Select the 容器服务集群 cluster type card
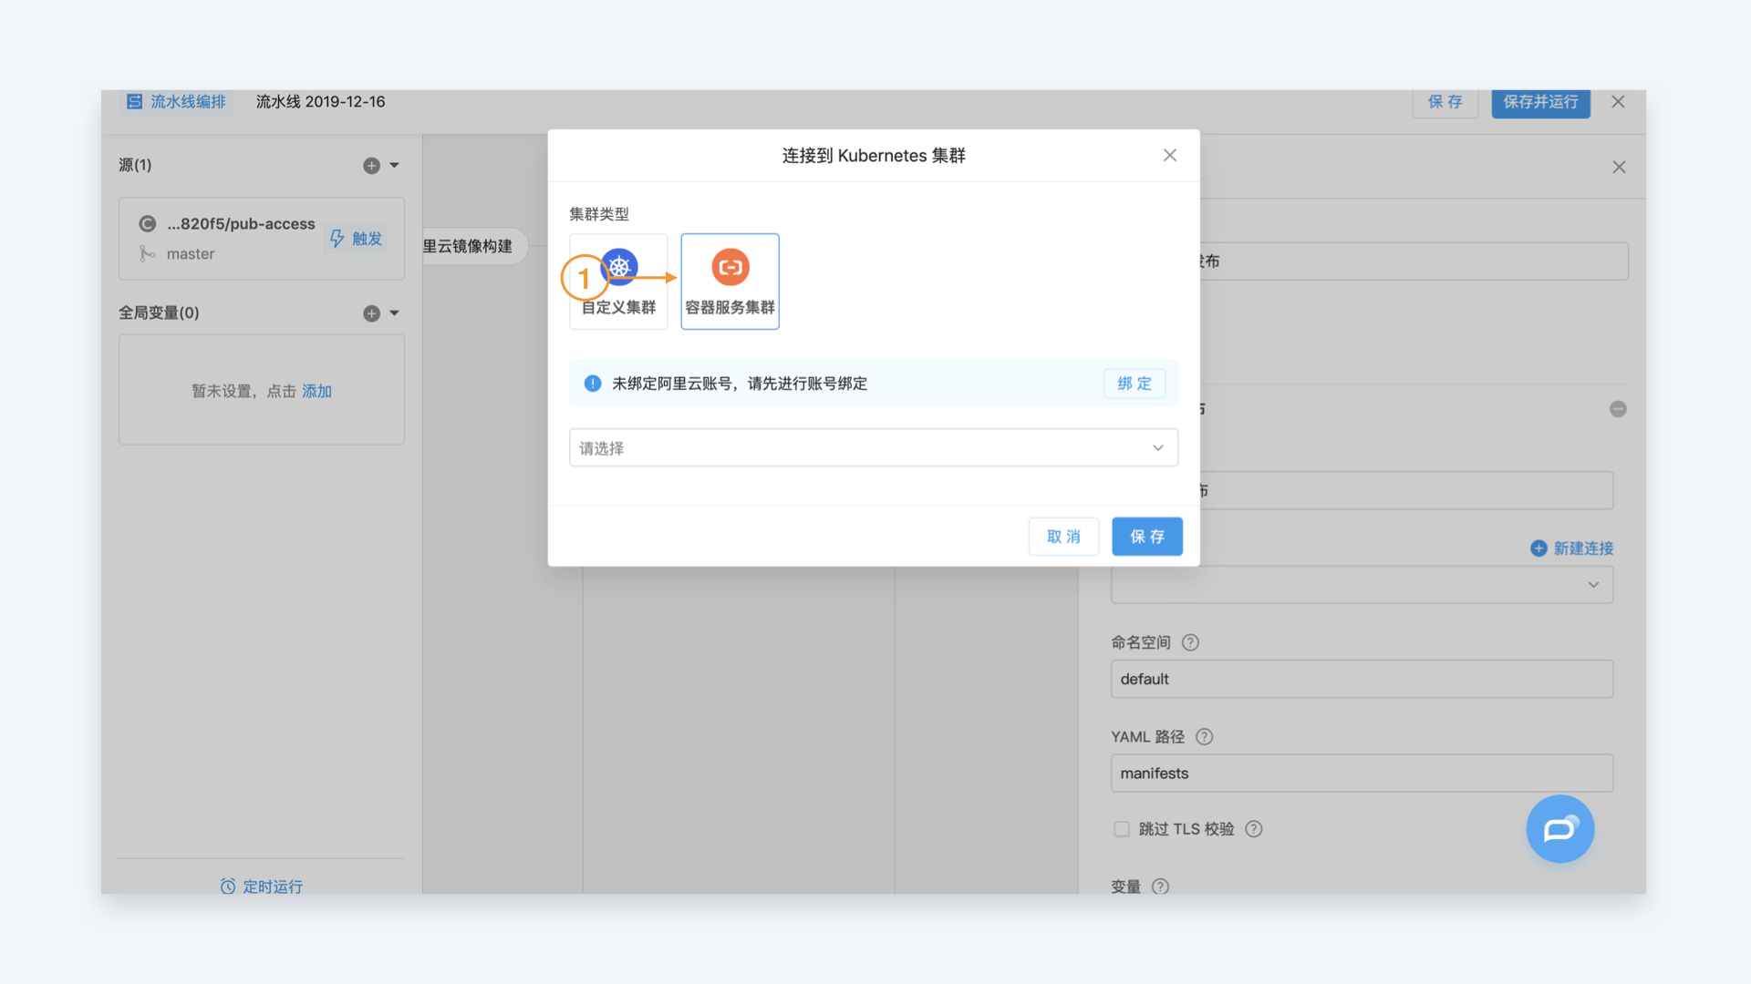Image resolution: width=1751 pixels, height=984 pixels. click(730, 281)
